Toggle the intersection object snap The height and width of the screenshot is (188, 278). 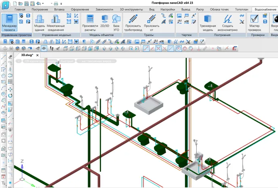point(159,49)
